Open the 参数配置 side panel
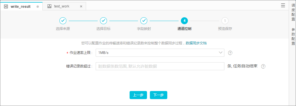 [293, 37]
